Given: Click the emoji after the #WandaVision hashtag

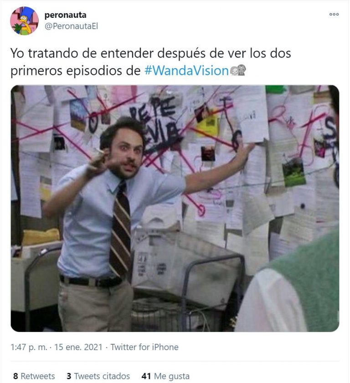Looking at the screenshot, I should tap(238, 70).
